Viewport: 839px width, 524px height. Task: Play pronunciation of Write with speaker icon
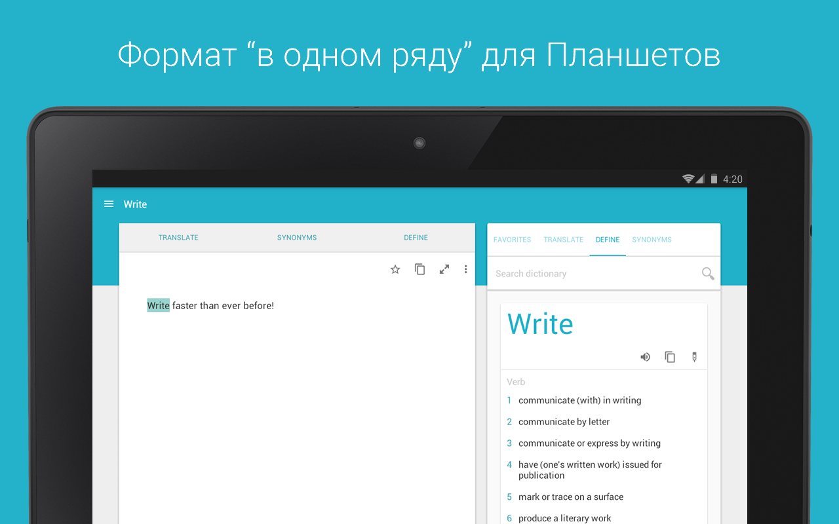point(646,357)
